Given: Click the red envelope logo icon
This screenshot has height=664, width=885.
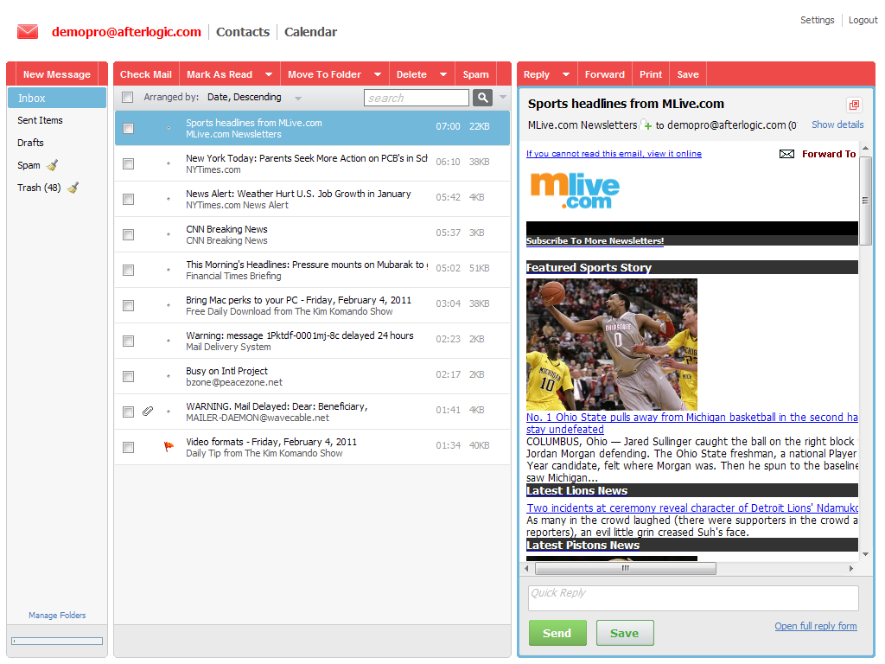Looking at the screenshot, I should pos(28,32).
